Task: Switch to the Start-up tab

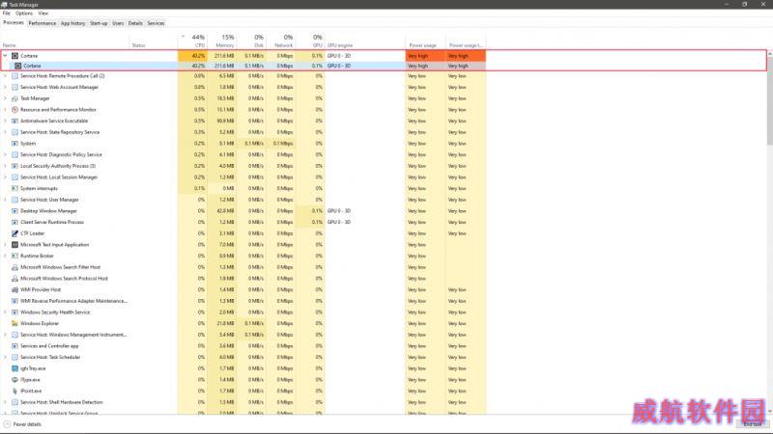Action: 99,23
